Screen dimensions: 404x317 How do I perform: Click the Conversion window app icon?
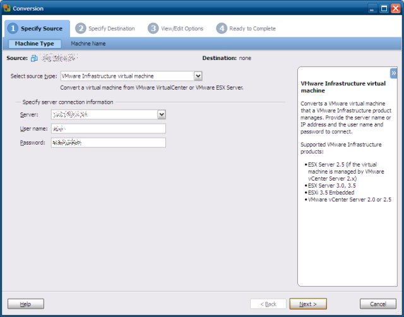[7, 8]
